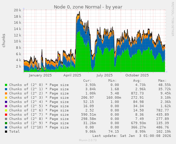This screenshot has width=176, height=144.
Task: Click the black swatch for Total
Action: (x=6, y=132)
